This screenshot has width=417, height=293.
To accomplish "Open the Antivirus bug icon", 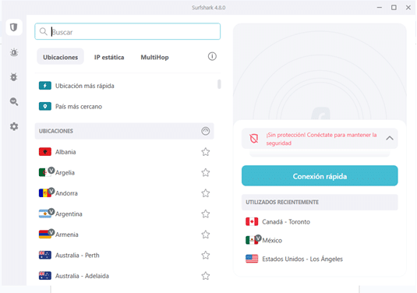I will coord(14,77).
